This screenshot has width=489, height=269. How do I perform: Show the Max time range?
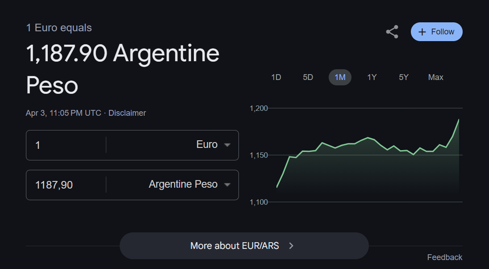click(435, 77)
